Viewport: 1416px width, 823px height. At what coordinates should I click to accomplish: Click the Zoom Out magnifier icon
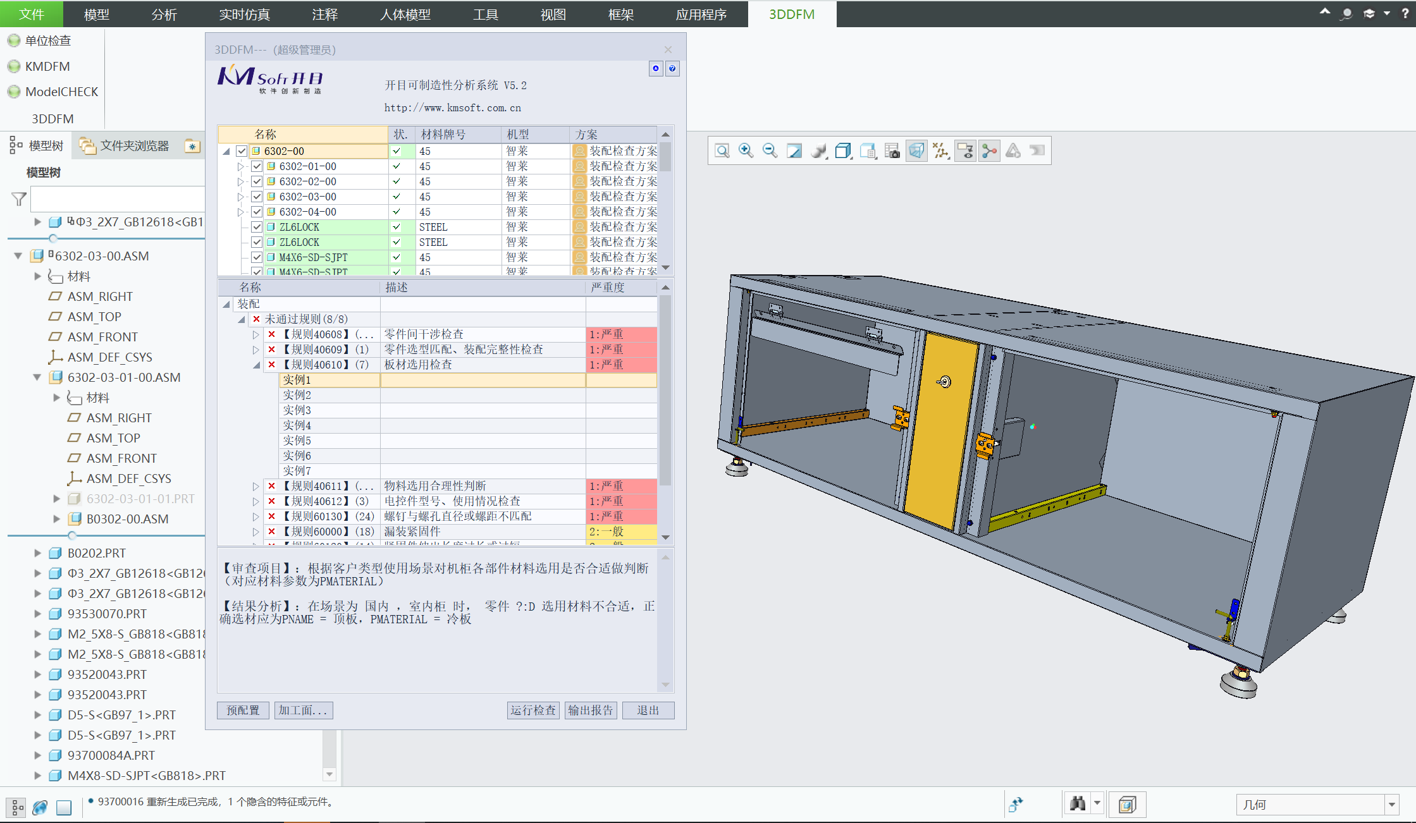[x=770, y=150]
